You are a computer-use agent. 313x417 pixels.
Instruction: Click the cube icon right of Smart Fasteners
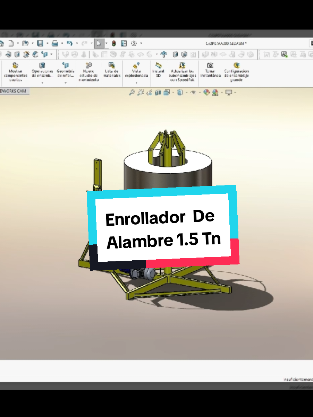pos(176,54)
